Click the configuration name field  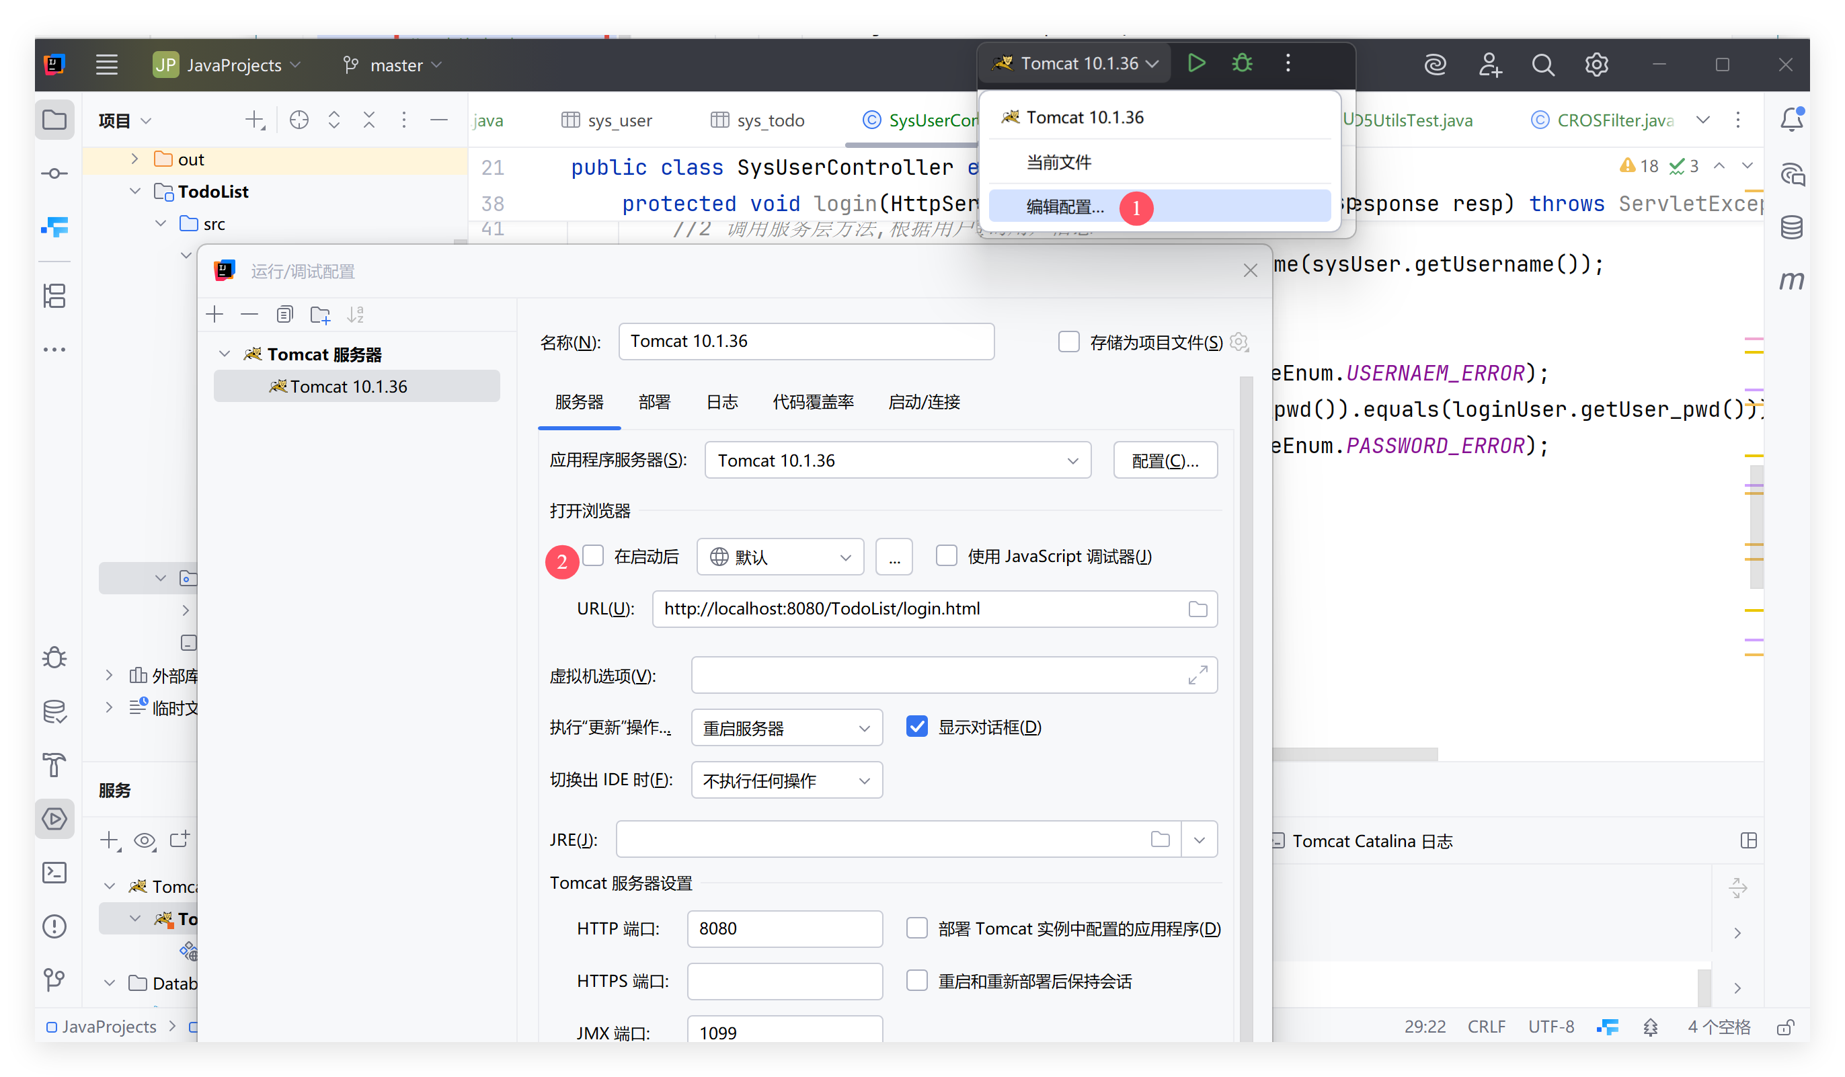806,341
